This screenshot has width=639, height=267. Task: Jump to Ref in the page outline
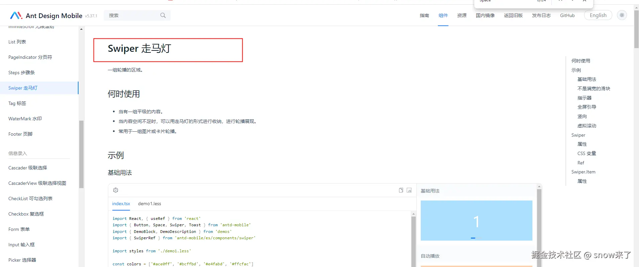tap(581, 163)
